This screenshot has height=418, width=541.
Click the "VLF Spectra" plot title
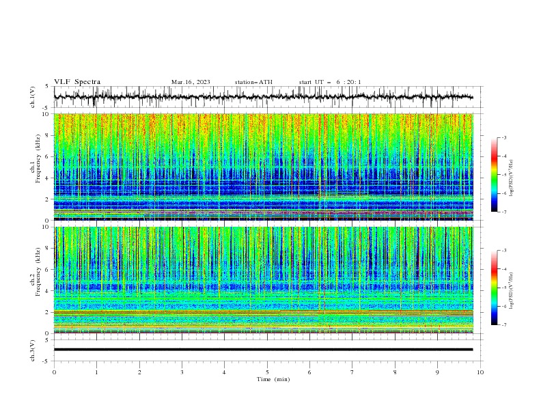pos(77,82)
